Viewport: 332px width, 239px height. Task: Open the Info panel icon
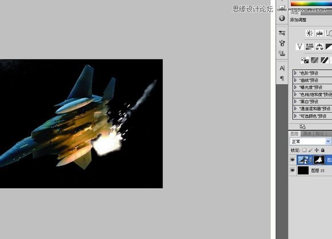pyautogui.click(x=282, y=18)
